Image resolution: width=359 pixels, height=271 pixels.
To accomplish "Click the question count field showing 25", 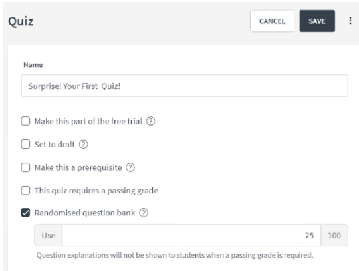I will (191, 235).
